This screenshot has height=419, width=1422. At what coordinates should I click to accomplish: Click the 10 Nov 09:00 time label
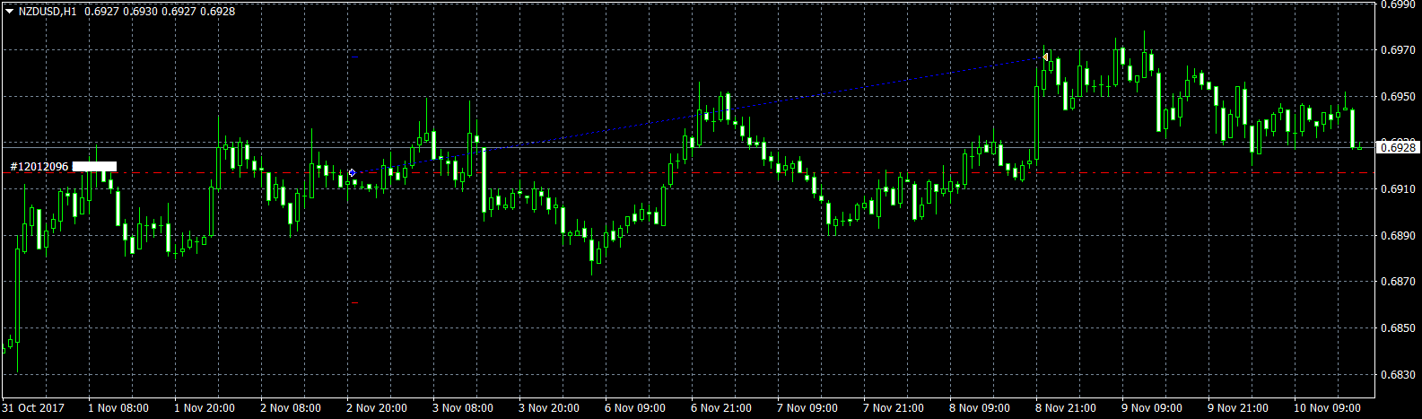click(1327, 408)
